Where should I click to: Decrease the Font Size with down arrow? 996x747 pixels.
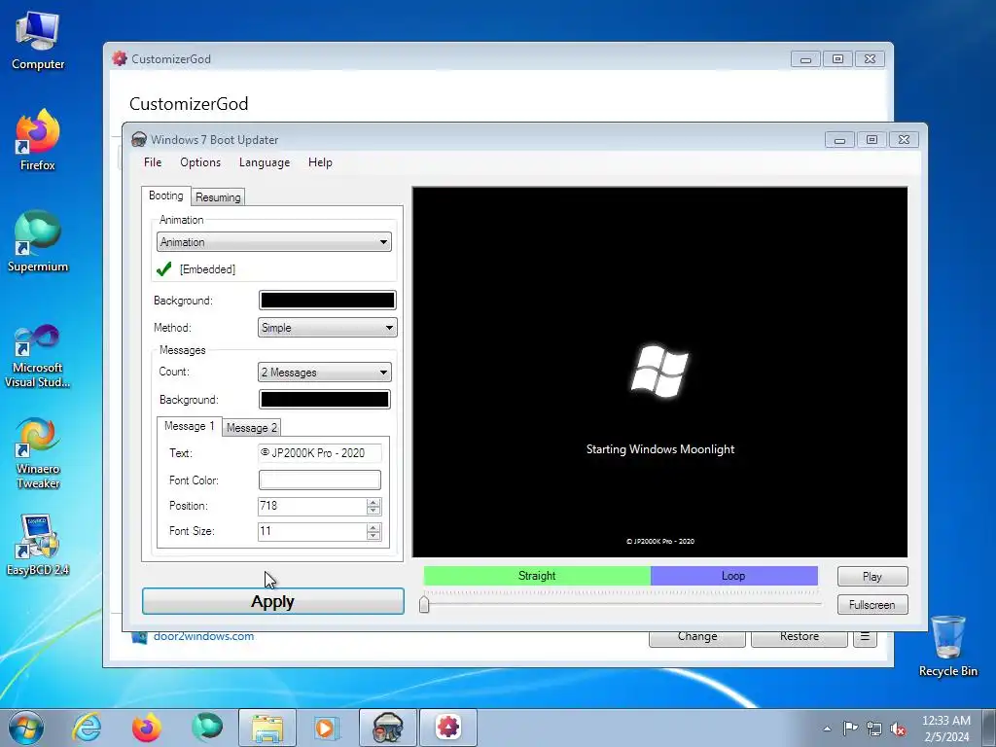(x=373, y=536)
